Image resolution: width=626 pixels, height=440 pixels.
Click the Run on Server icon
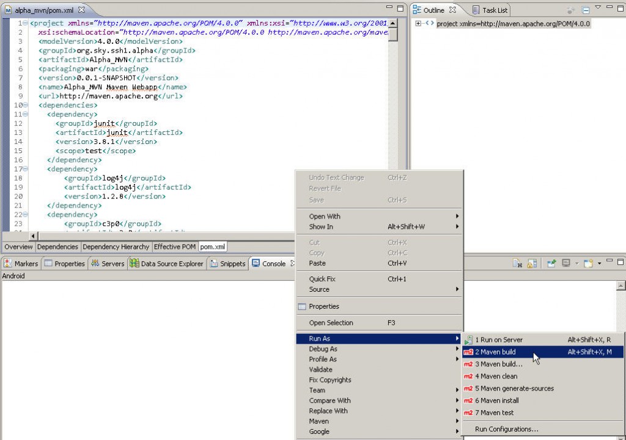[x=468, y=340]
